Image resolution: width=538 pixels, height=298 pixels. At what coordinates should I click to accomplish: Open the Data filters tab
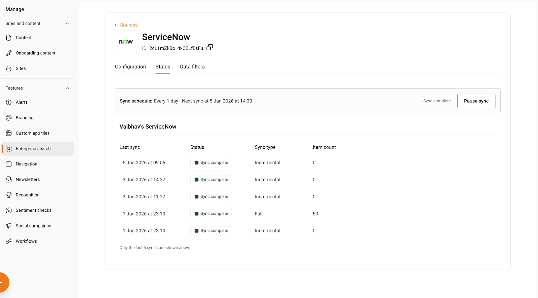click(192, 67)
